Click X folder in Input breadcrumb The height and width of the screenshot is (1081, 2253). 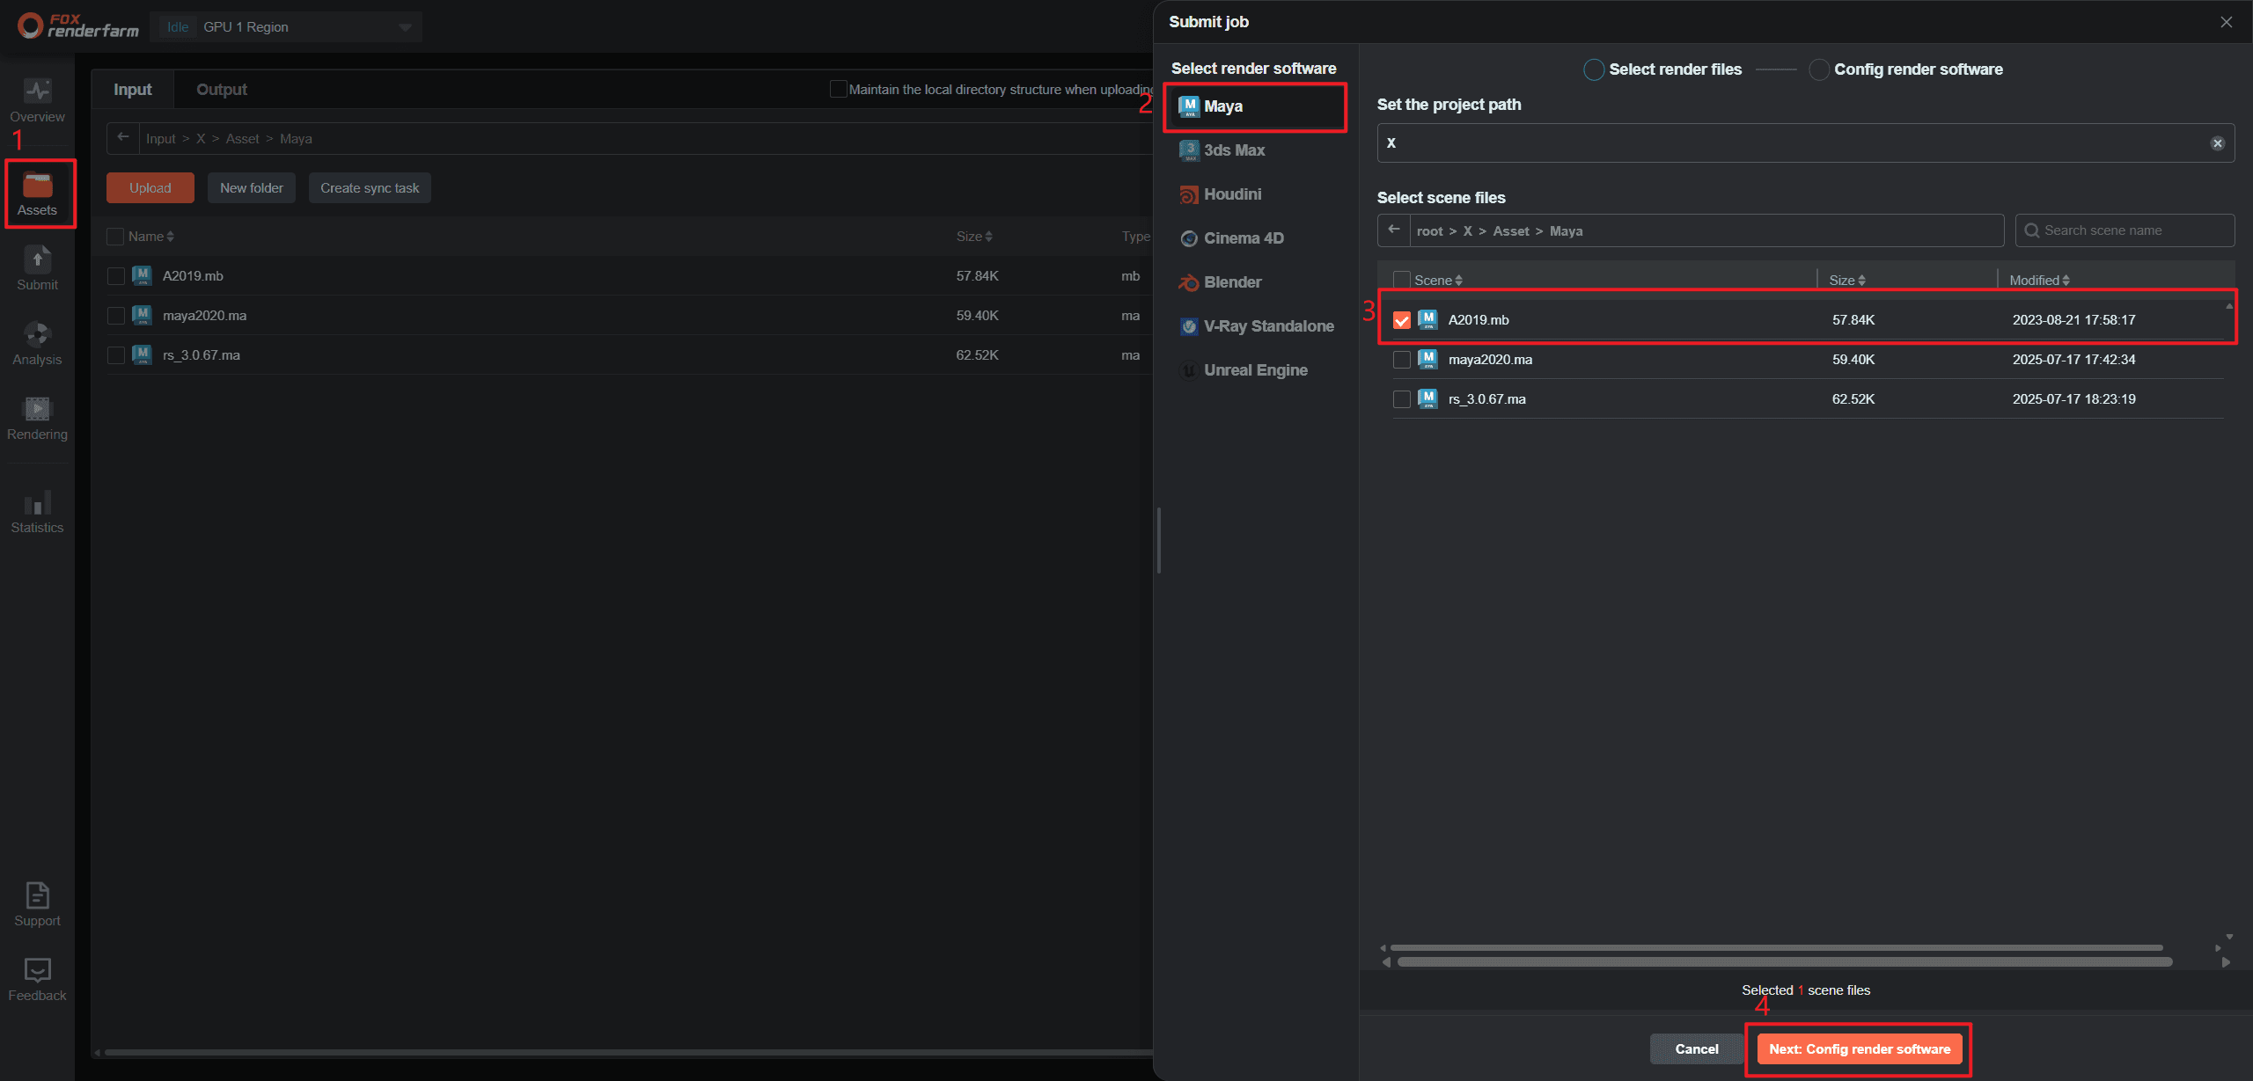tap(201, 139)
